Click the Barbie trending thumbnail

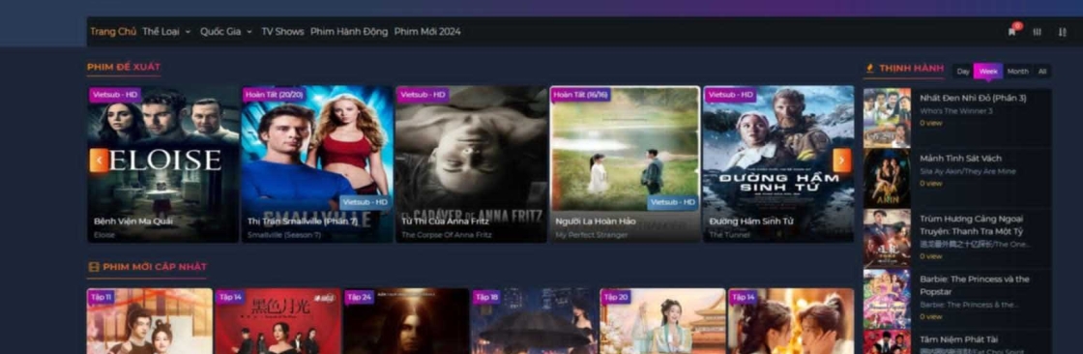click(887, 300)
